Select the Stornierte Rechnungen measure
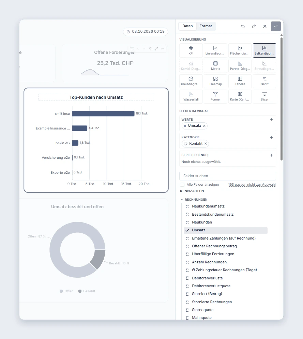 tap(226, 302)
